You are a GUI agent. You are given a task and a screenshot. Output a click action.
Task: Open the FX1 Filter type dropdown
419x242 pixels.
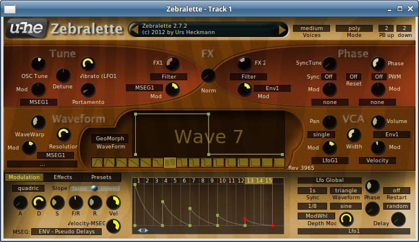(x=169, y=77)
